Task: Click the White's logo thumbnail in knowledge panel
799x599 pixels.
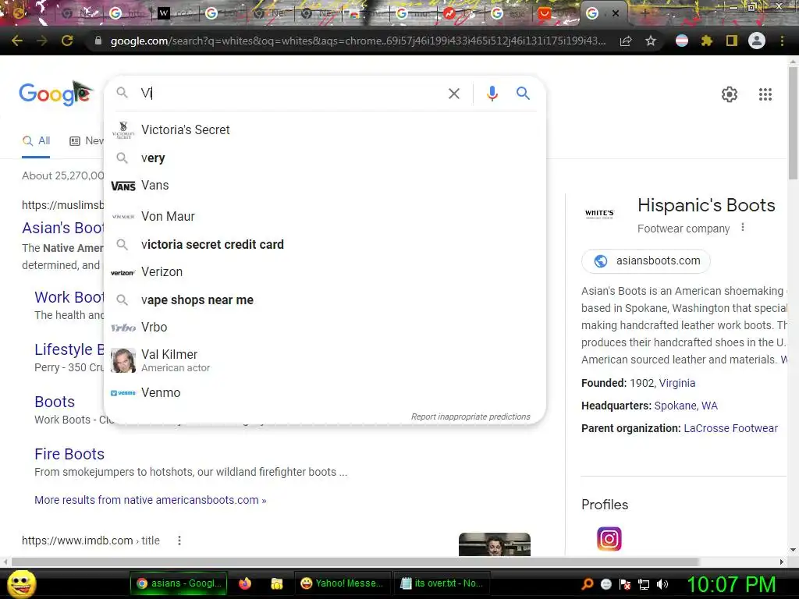Action: [599, 213]
